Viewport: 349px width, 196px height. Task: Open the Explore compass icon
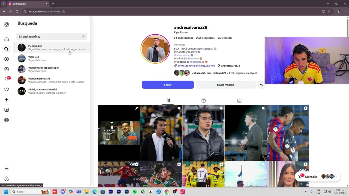coord(7,59)
